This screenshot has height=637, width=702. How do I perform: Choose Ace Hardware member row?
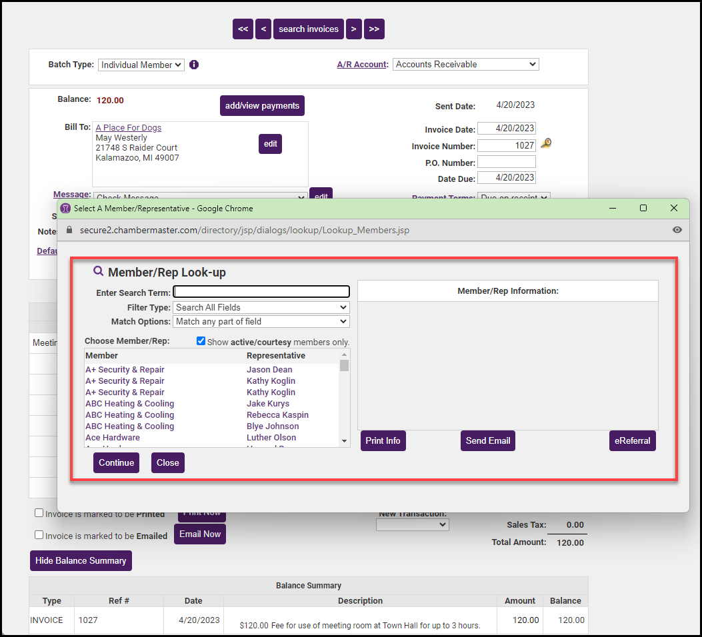[113, 438]
